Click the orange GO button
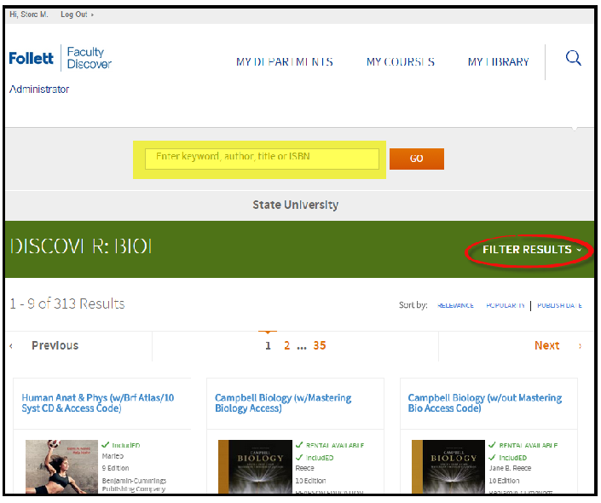Viewport: 601px width, 503px height. tap(417, 159)
